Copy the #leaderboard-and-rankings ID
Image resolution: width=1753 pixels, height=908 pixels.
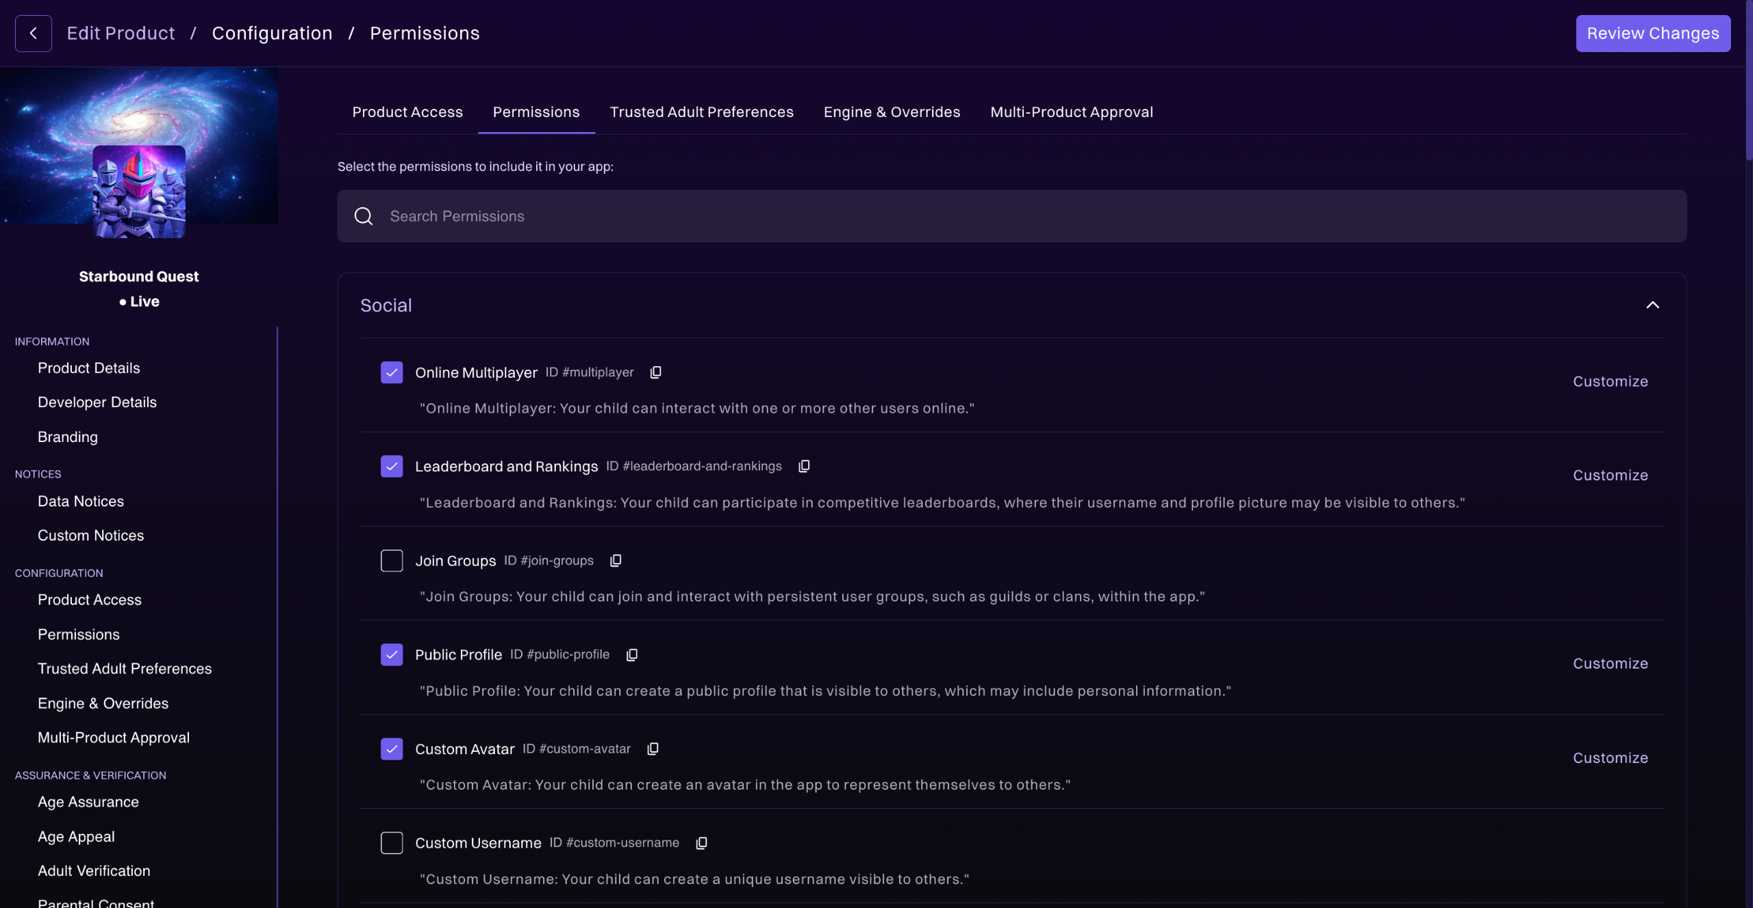(x=804, y=466)
